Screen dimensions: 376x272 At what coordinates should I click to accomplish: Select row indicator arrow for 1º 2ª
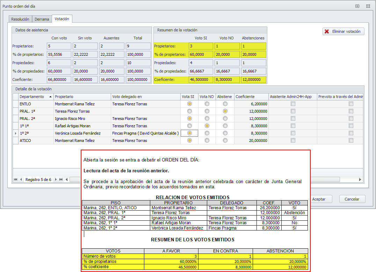click(15, 133)
